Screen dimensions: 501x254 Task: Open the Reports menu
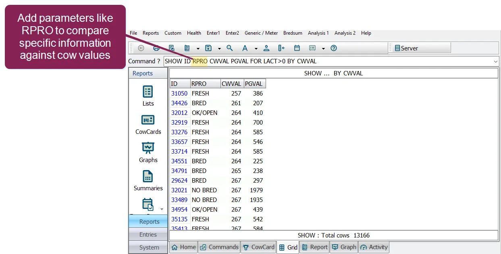pos(151,33)
